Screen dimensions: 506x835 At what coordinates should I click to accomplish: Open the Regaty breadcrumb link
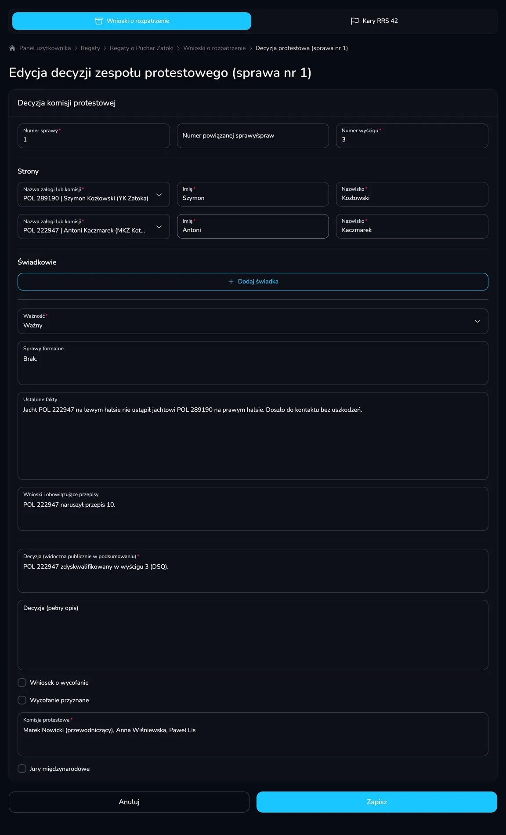[90, 48]
